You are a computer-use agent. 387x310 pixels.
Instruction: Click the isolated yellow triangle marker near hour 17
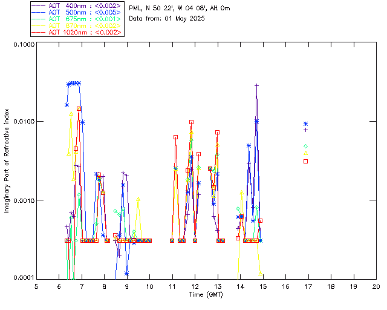click(305, 153)
